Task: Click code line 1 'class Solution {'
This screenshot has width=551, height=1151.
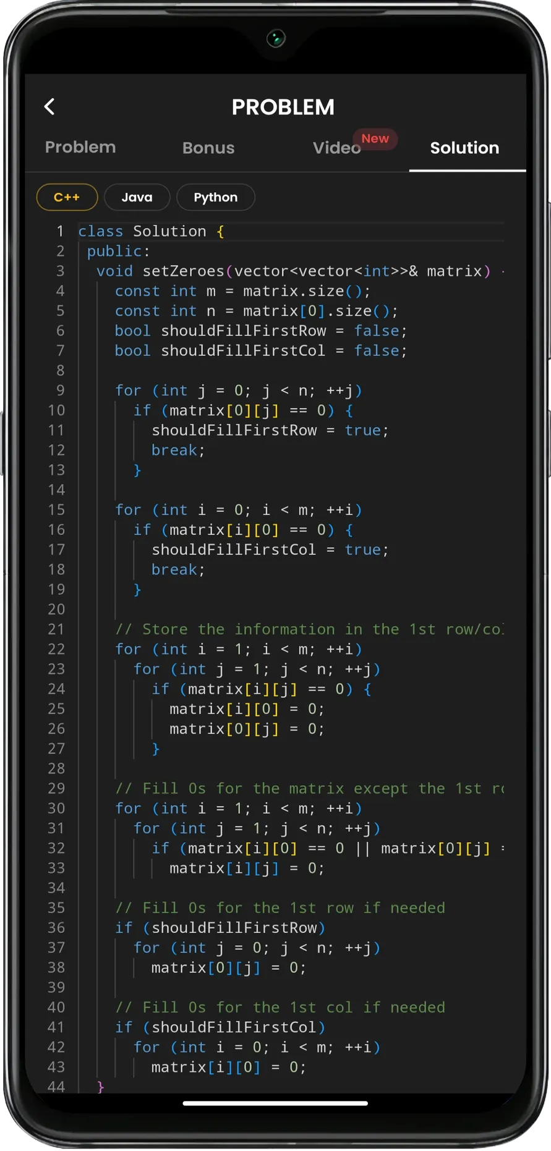Action: [x=152, y=231]
